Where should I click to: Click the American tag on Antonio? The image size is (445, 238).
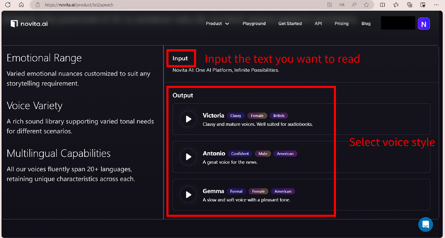pyautogui.click(x=285, y=153)
